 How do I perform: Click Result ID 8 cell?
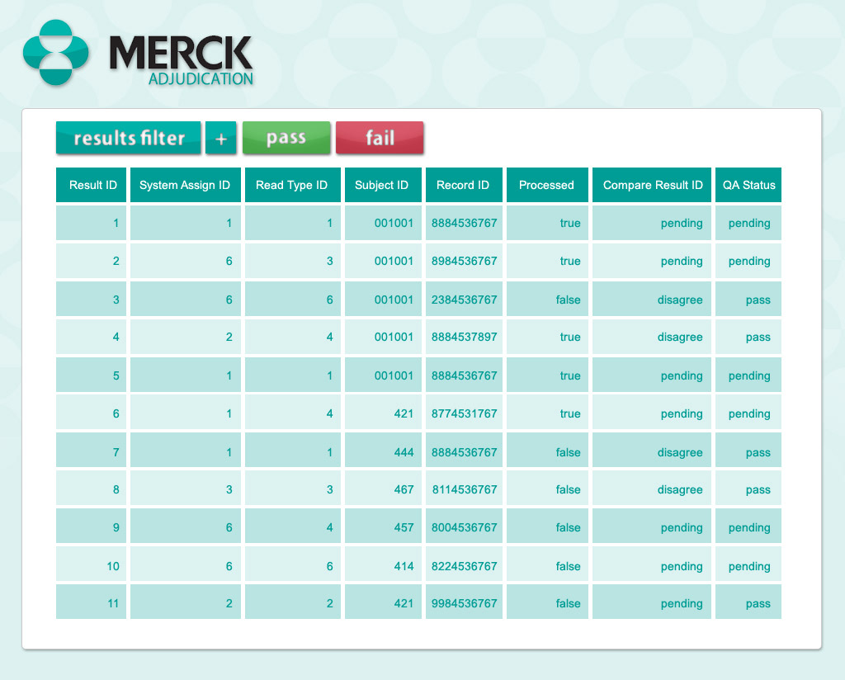point(91,488)
